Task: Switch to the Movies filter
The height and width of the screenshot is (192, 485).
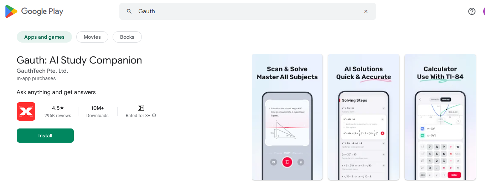Action: pyautogui.click(x=92, y=37)
